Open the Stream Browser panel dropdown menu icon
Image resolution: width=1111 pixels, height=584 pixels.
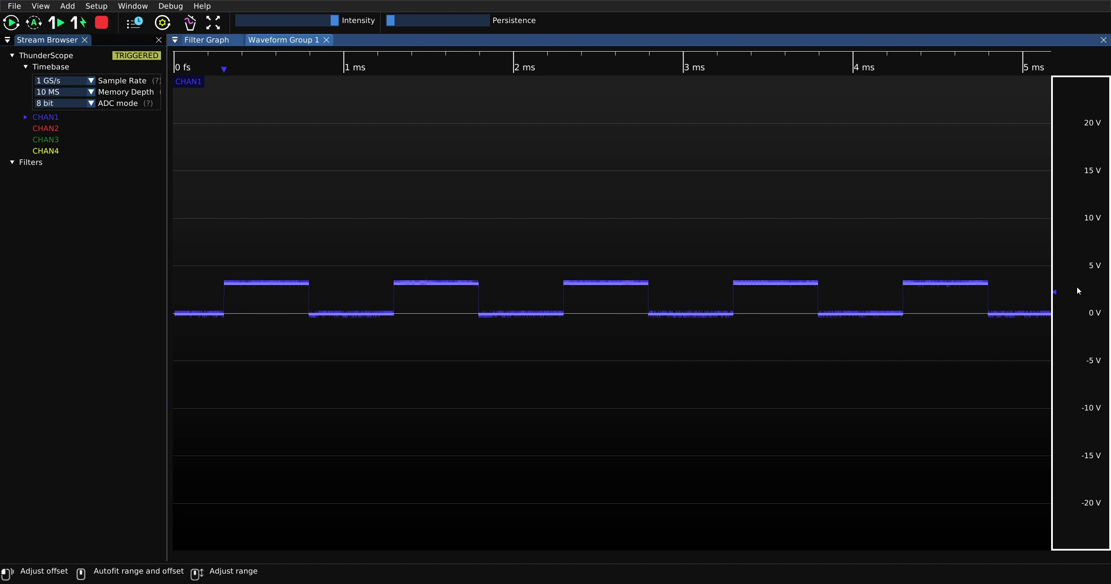coord(7,40)
